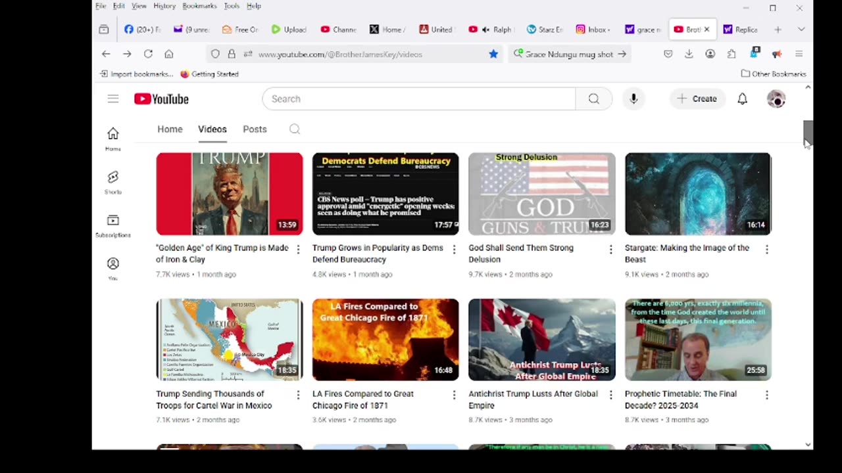The width and height of the screenshot is (842, 473).
Task: View site security padlock details
Action: point(232,54)
